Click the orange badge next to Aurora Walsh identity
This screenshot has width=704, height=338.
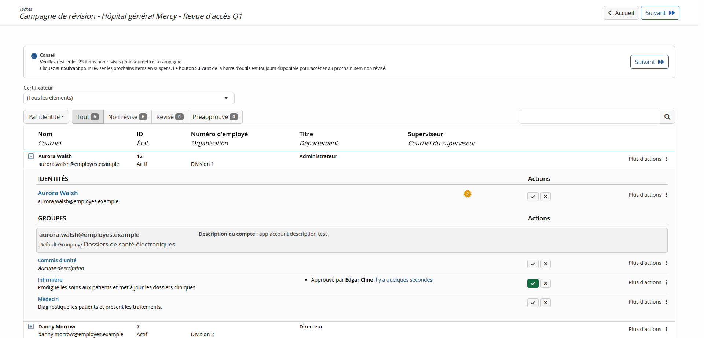coord(467,194)
